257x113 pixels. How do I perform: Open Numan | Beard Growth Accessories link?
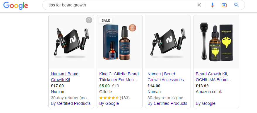(167, 77)
